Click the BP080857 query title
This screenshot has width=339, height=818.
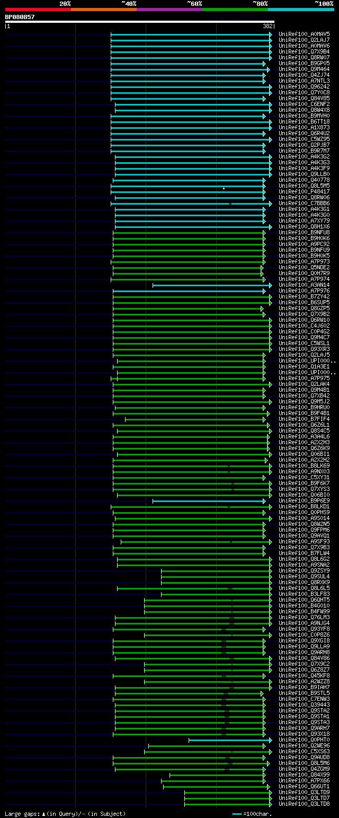[20, 17]
